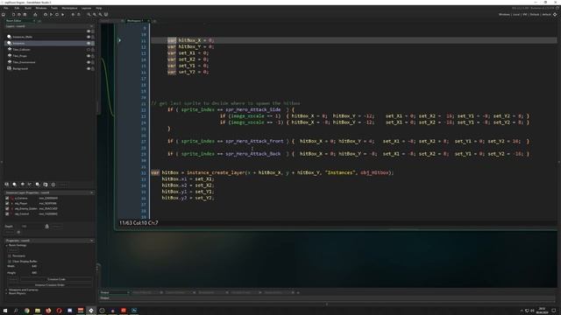
Task: Click the last zoom magnifier toolbar icon
Action: pyautogui.click(x=100, y=15)
